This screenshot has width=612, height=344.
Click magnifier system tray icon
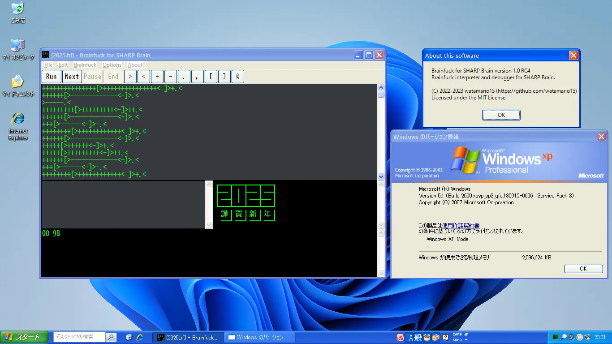coord(564,337)
